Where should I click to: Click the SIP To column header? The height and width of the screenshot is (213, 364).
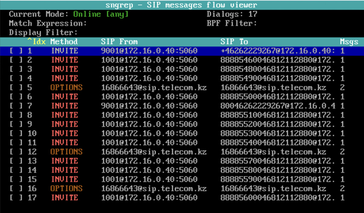click(234, 42)
